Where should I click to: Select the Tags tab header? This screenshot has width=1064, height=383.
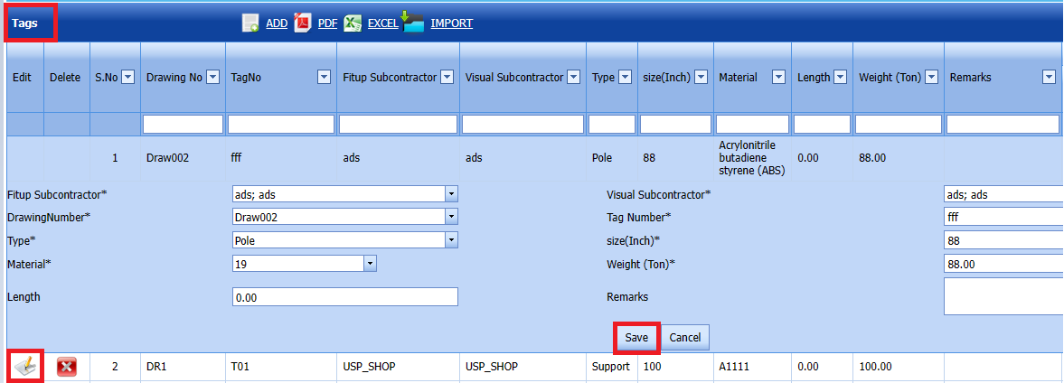(25, 23)
